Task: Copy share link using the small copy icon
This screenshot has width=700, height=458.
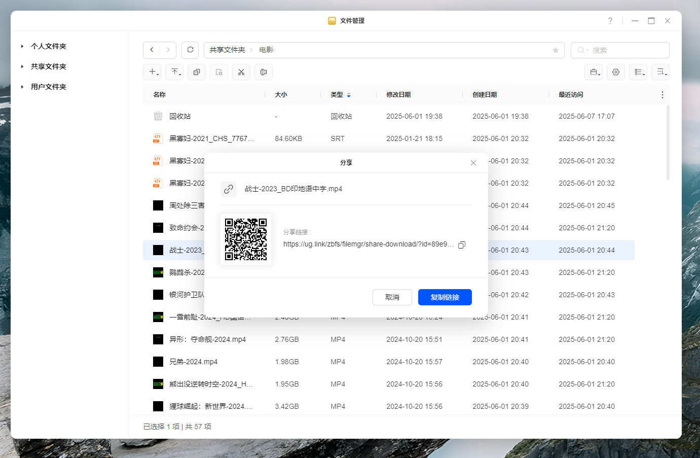Action: click(x=462, y=245)
